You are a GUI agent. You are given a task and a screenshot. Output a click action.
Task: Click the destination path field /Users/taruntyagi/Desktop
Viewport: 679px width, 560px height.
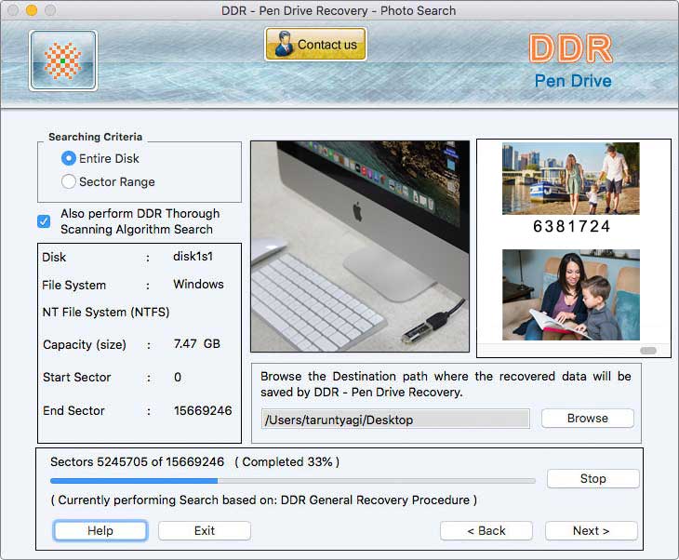coord(395,420)
